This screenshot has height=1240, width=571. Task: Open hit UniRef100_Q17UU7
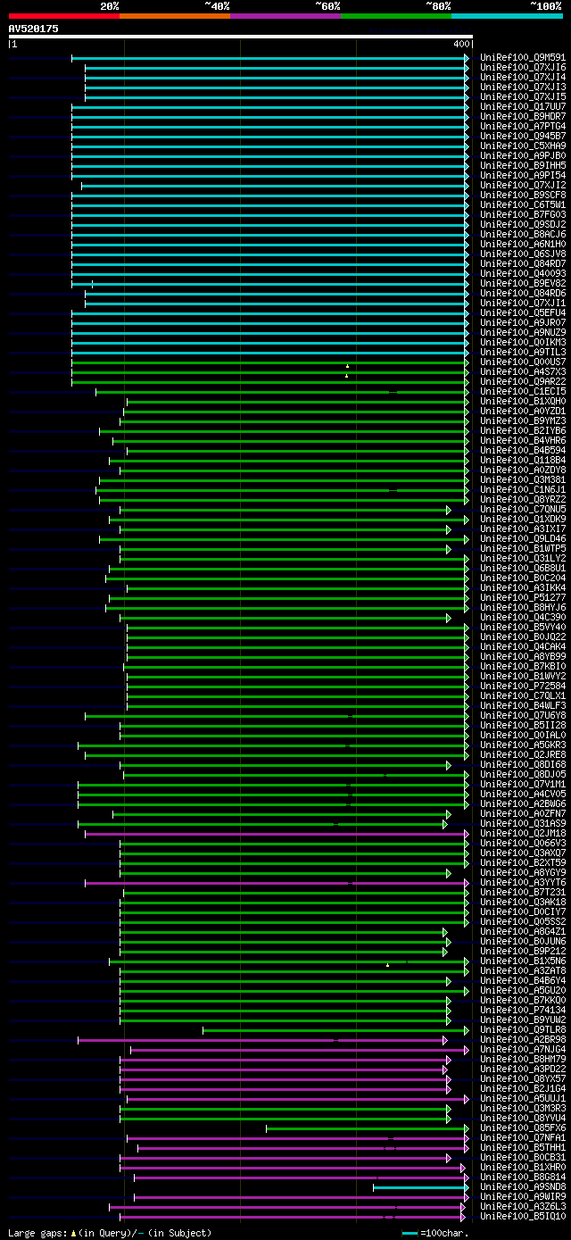click(x=523, y=106)
